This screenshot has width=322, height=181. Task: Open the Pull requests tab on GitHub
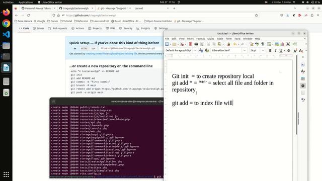click(58, 28)
